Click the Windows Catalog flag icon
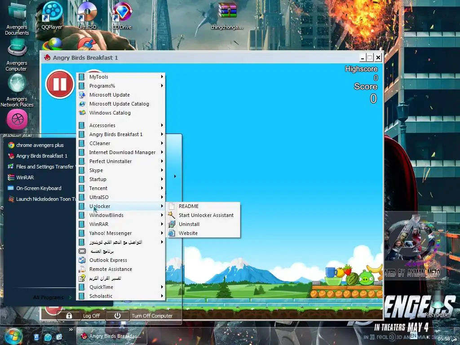This screenshot has width=460, height=345. pos(82,113)
